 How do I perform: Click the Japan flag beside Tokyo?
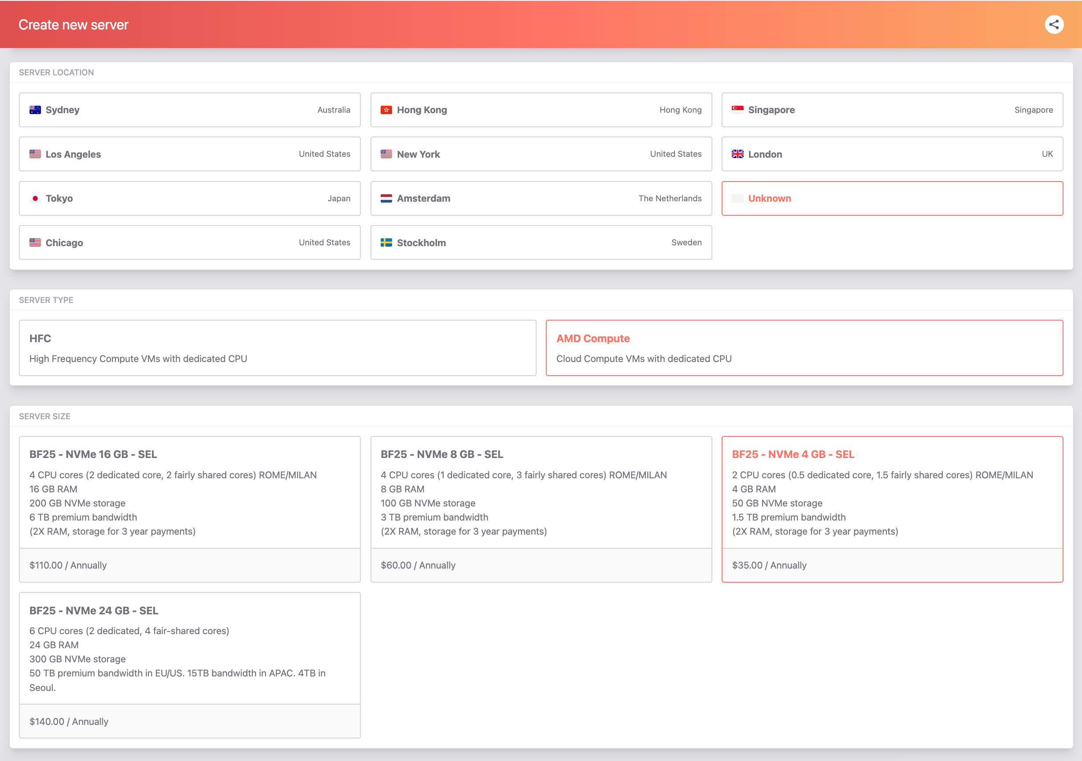point(35,198)
